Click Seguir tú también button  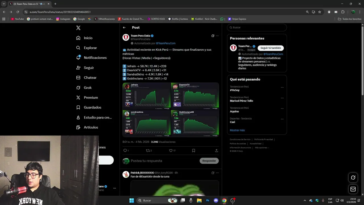click(x=270, y=48)
